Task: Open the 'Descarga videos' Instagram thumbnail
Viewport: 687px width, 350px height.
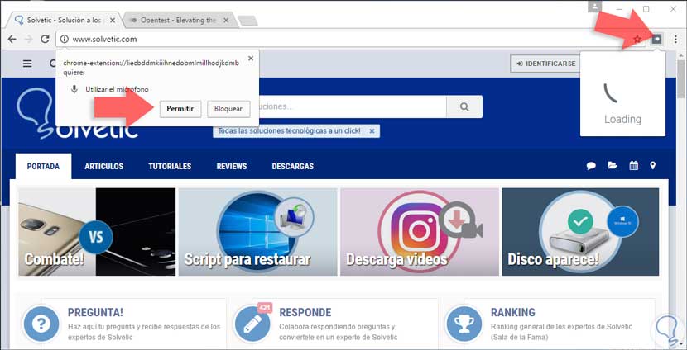Action: tap(420, 232)
